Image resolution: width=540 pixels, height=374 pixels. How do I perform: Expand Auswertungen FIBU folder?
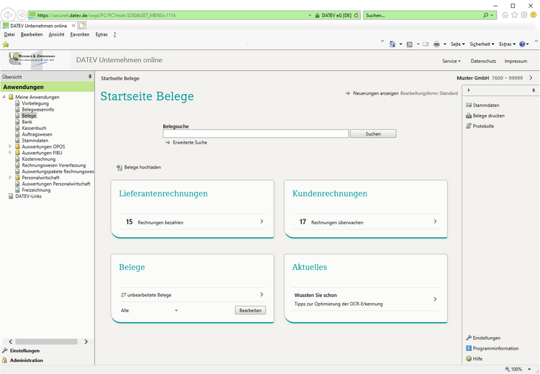click(x=10, y=153)
